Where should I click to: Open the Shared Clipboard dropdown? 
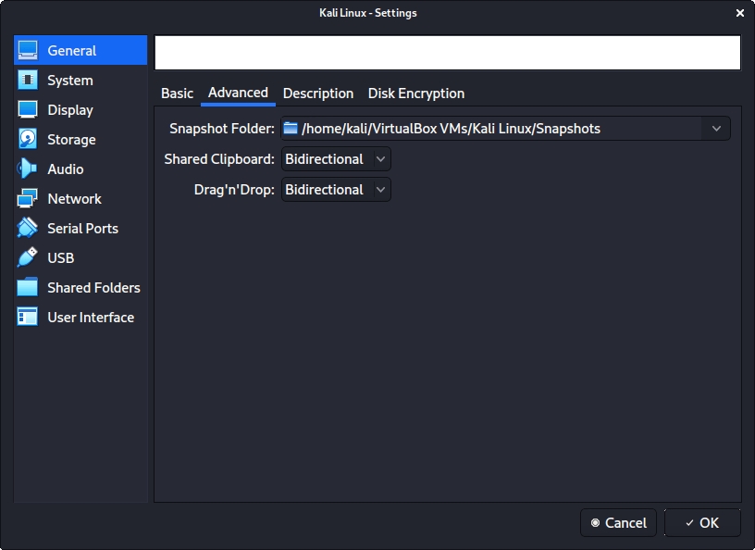click(336, 159)
